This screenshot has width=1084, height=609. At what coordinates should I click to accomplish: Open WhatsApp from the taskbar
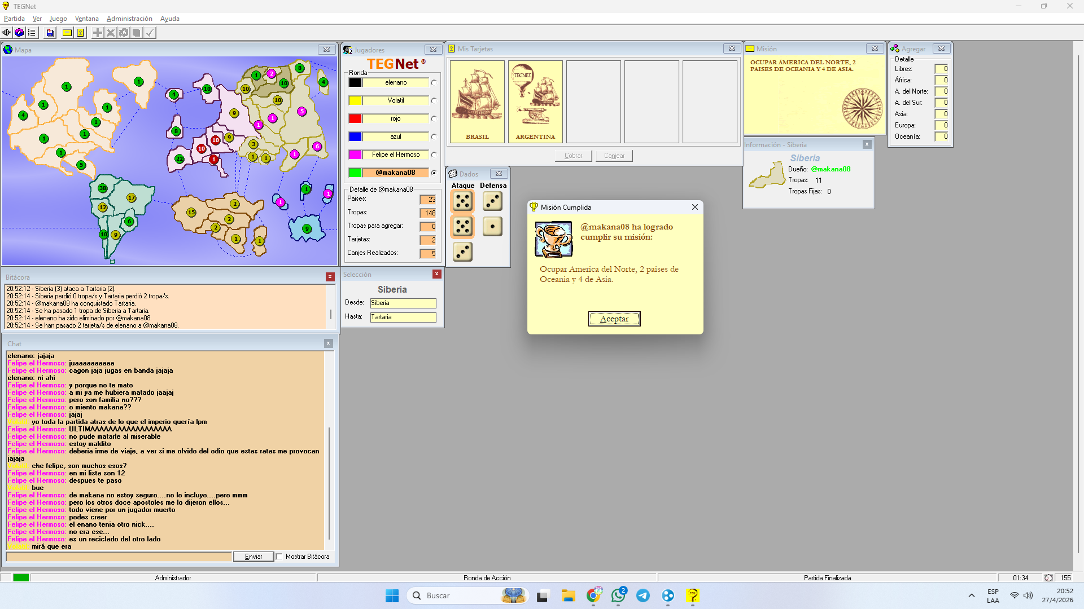618,595
